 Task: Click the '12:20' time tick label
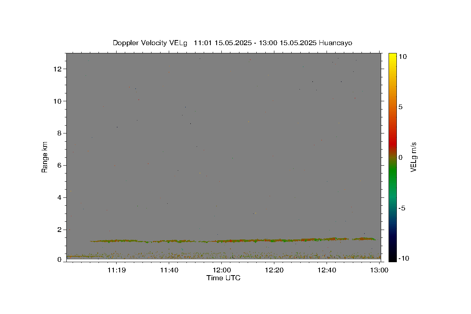click(x=274, y=270)
